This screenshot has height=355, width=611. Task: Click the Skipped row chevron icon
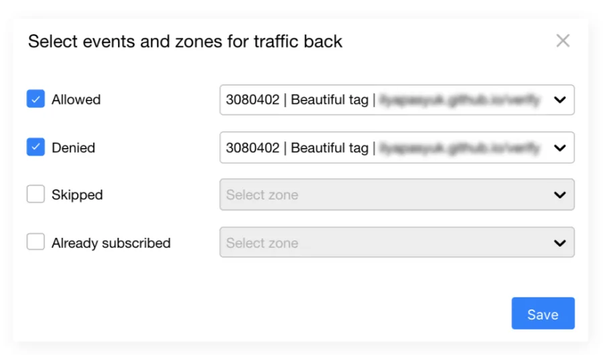[x=560, y=195]
